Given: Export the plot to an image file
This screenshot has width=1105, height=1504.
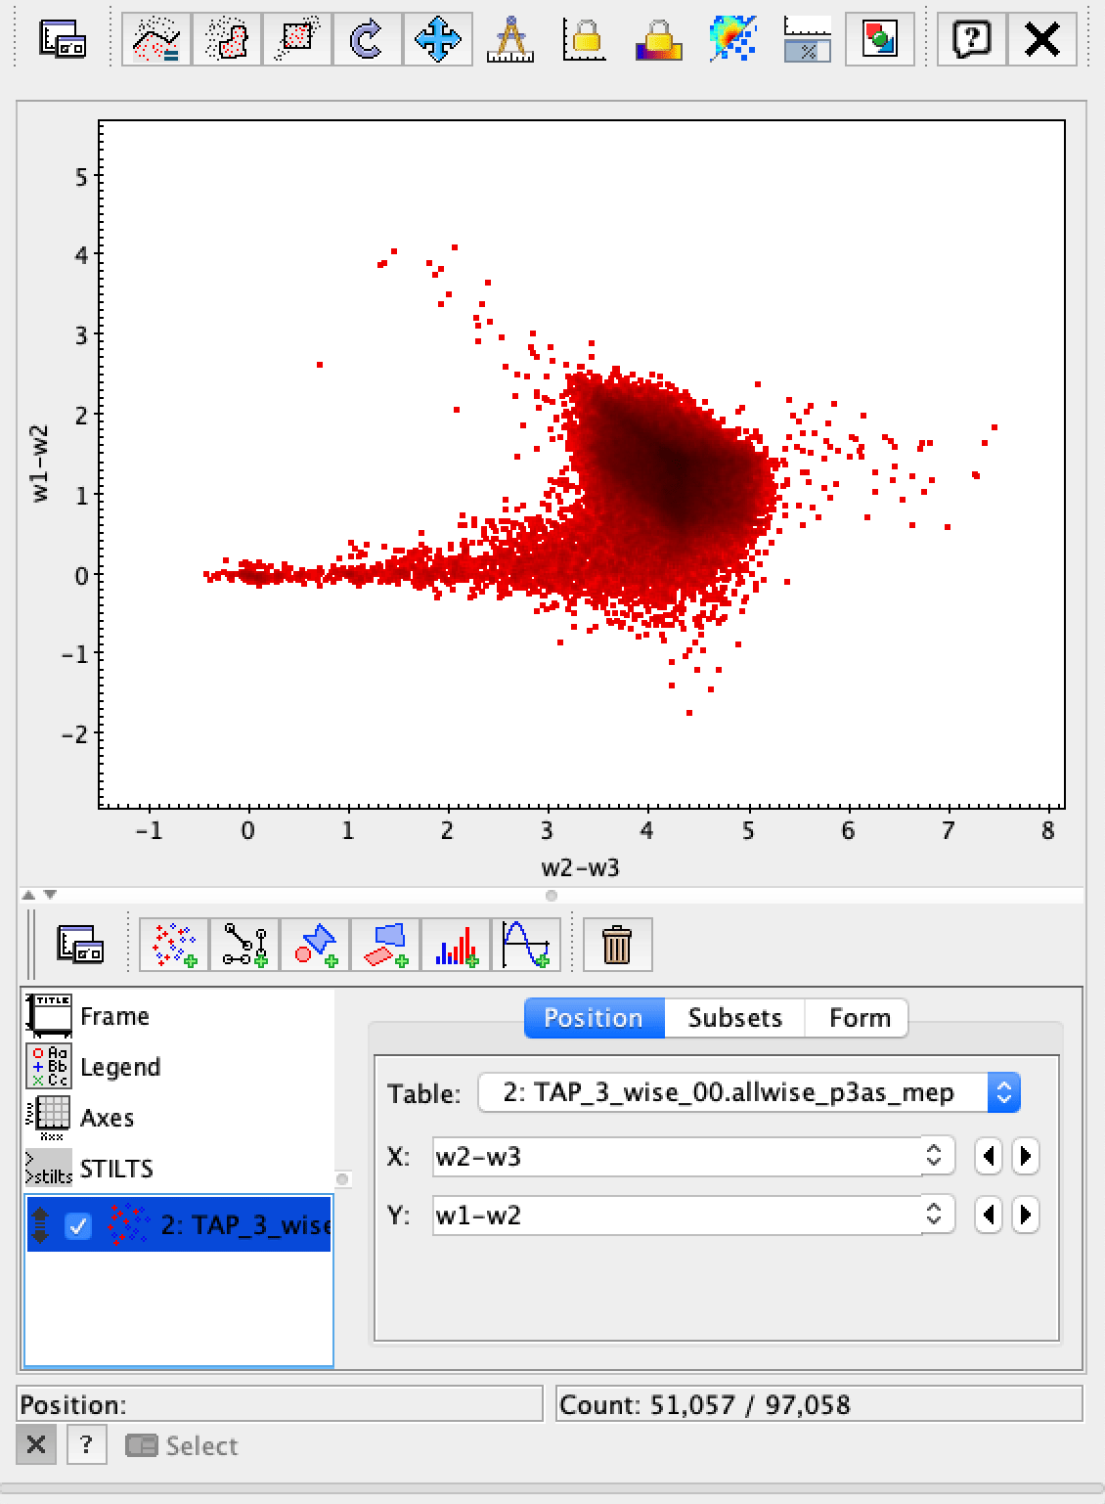Looking at the screenshot, I should point(878,39).
